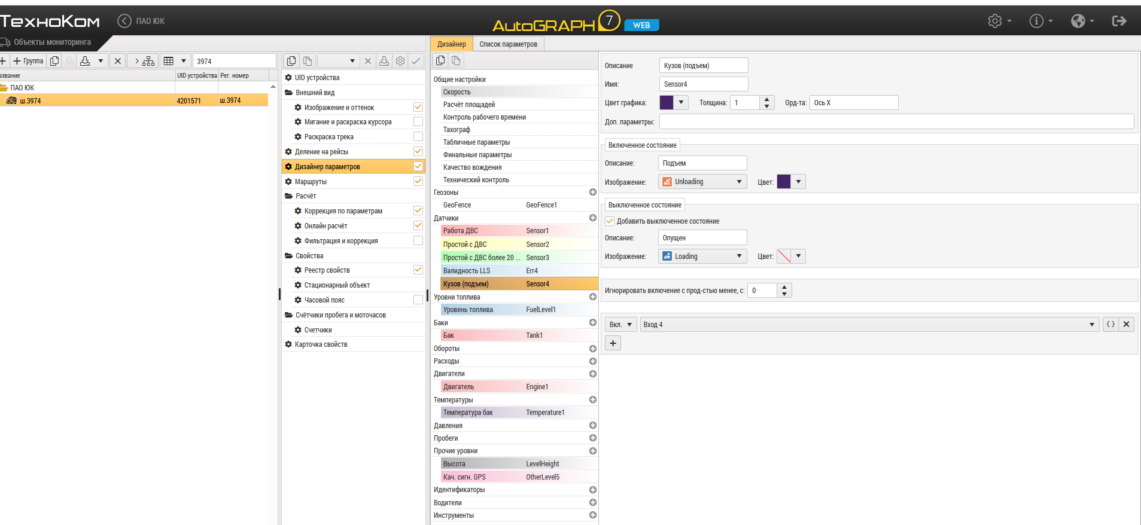Click the copy icon in settings tree toolbar

click(x=291, y=61)
